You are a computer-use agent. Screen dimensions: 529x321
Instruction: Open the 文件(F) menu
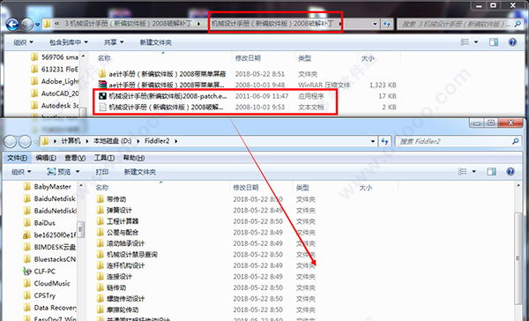pyautogui.click(x=18, y=158)
